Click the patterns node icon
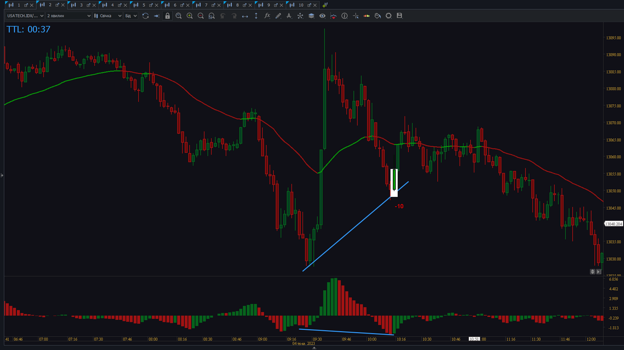 point(300,16)
